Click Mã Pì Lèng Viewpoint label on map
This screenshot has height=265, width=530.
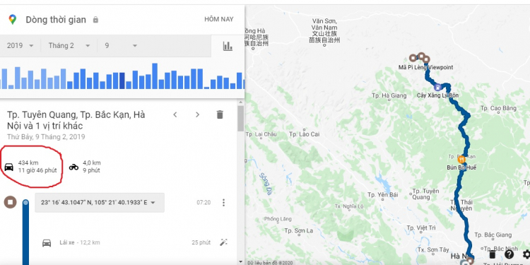click(425, 67)
